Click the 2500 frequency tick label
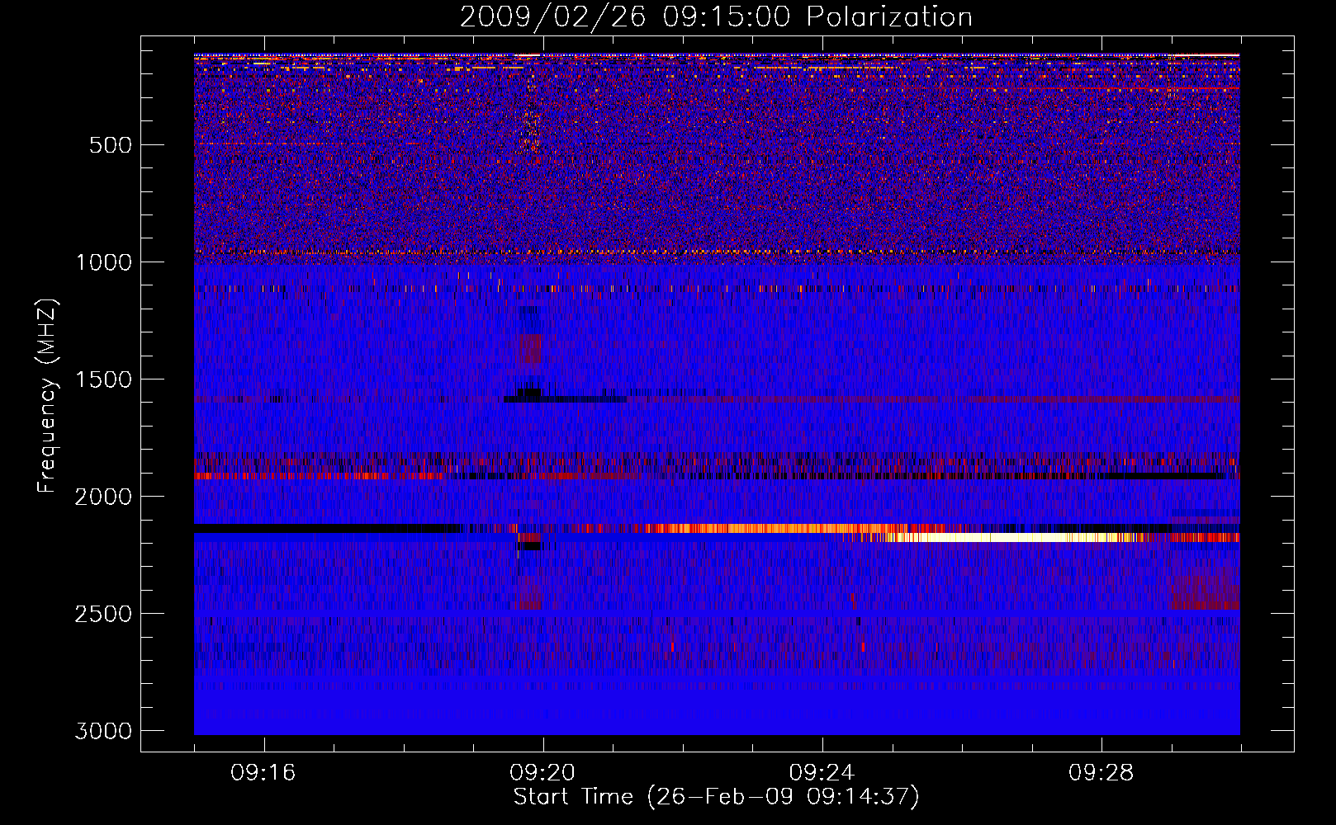 103,614
